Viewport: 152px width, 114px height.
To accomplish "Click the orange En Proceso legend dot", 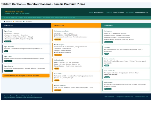I will click(14, 21).
